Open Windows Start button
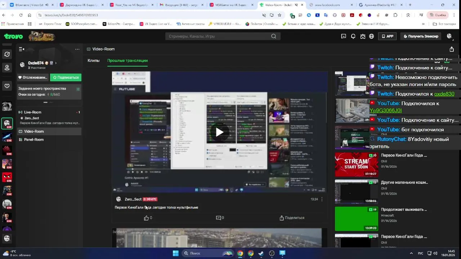Viewport: 461px width, 259px height. pos(175,253)
